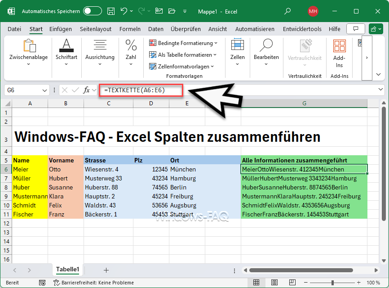Open Als Tabelle formatieren menu
This screenshot has width=389, height=288.
pyautogui.click(x=182, y=54)
